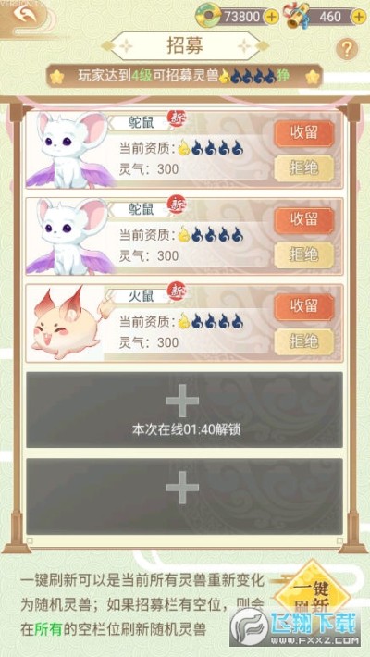Click 拒绝 for the second 鸵鼠
Viewport: 370px width, 657px height.
click(x=304, y=254)
